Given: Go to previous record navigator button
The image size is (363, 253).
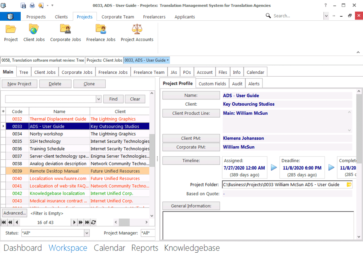Looking at the screenshot, I should click(x=17, y=222).
